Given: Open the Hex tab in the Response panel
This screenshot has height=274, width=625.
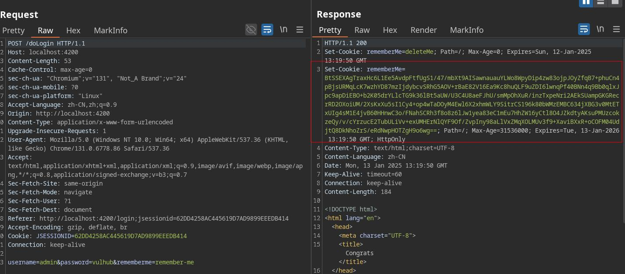Looking at the screenshot, I should coord(389,30).
